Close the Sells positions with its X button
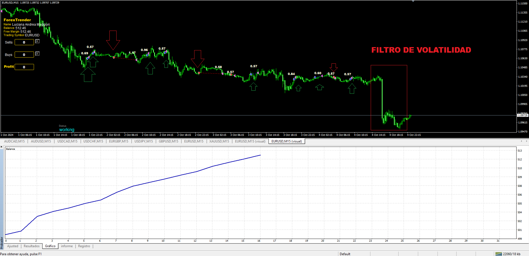Screen dimensions: 529x256 [38, 41]
